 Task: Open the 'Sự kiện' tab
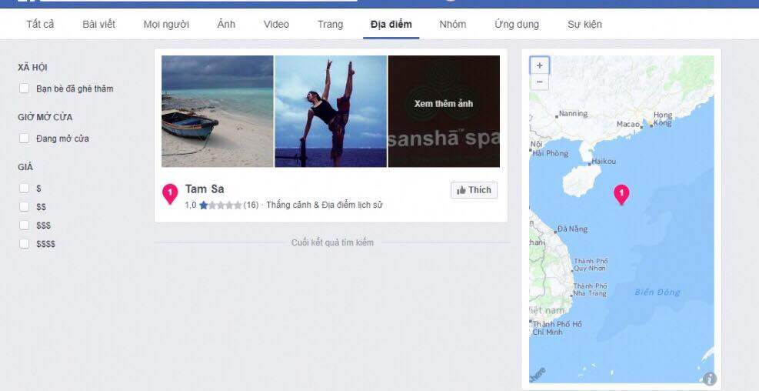pyautogui.click(x=584, y=25)
